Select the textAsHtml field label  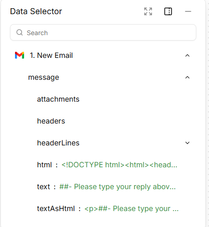[56, 208]
